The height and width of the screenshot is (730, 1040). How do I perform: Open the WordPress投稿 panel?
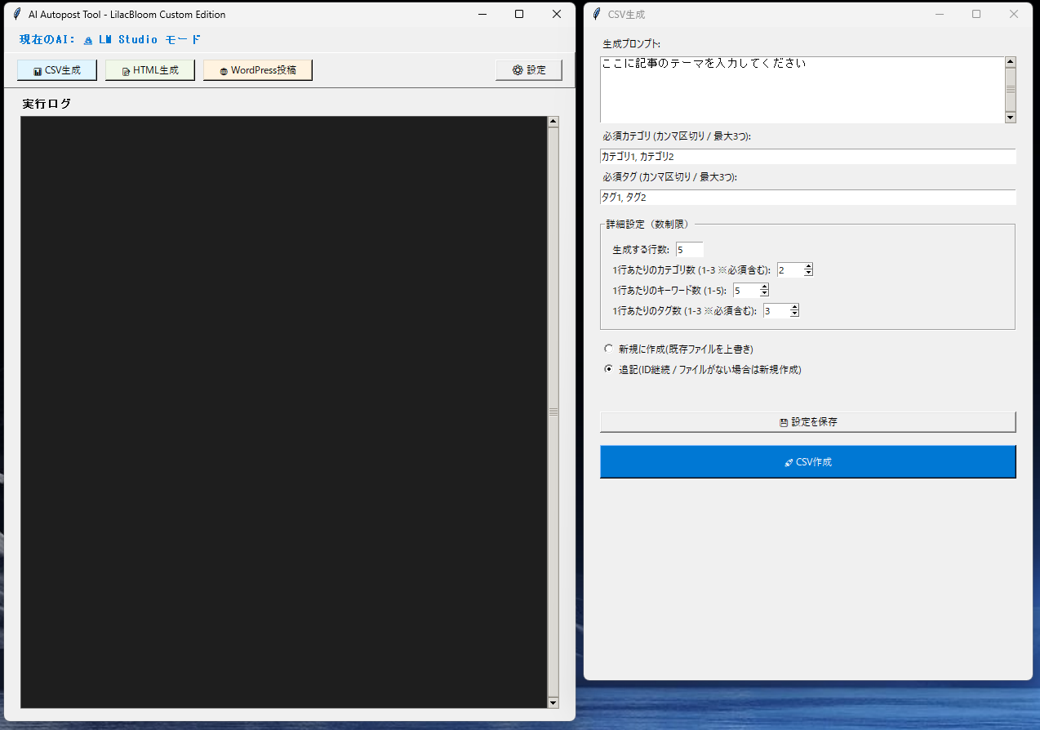tap(258, 70)
